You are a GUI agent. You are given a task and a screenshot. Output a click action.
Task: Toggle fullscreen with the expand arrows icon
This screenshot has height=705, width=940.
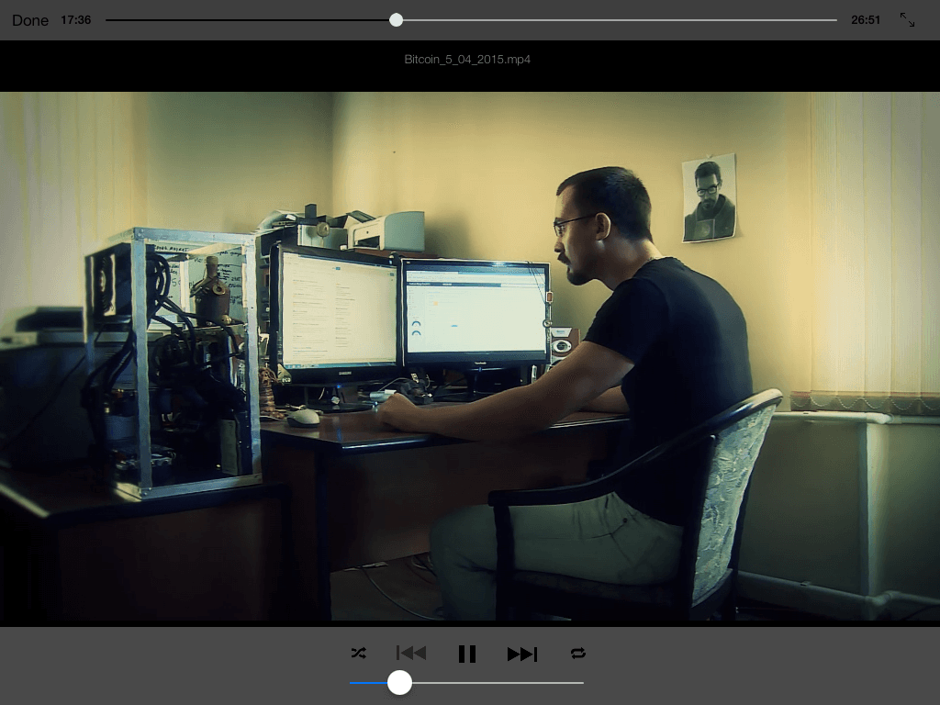click(x=907, y=19)
